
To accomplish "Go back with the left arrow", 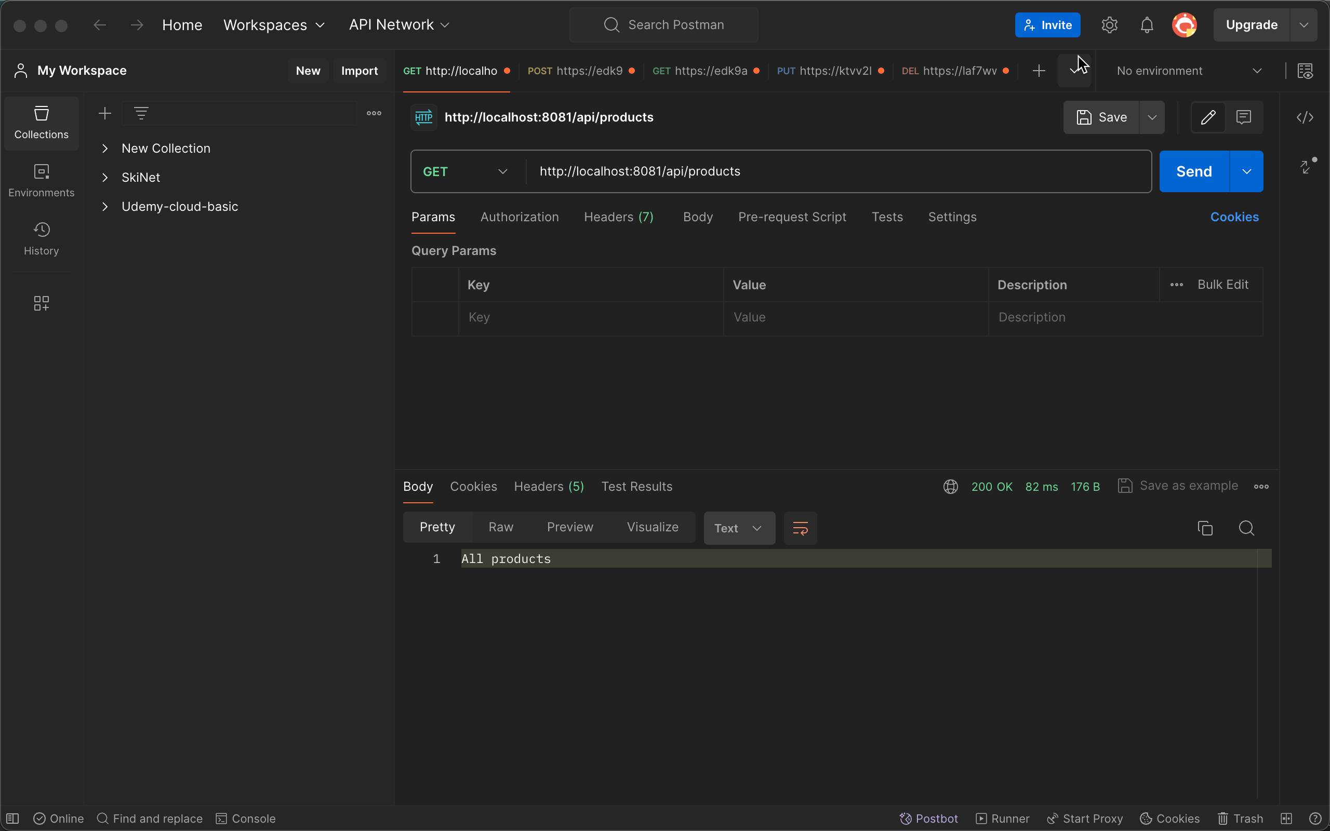I will coord(99,25).
